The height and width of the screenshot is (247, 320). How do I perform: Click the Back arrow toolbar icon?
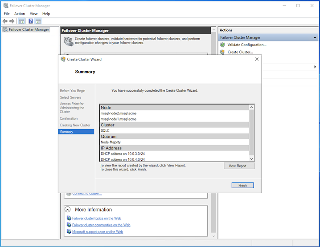[x=5, y=21]
